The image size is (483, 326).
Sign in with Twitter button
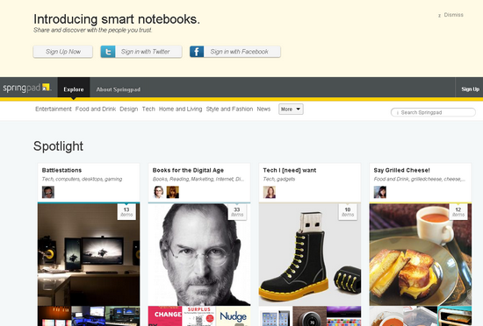[x=141, y=52]
